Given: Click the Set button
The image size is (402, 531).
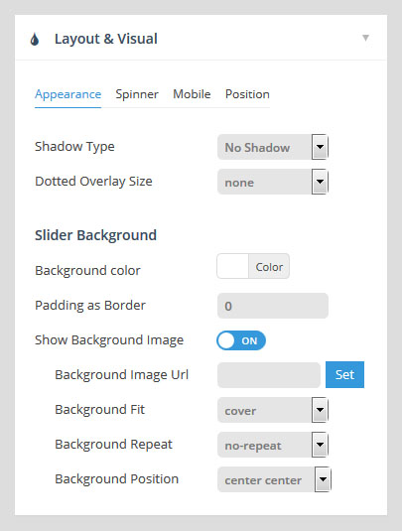Looking at the screenshot, I should click(344, 374).
